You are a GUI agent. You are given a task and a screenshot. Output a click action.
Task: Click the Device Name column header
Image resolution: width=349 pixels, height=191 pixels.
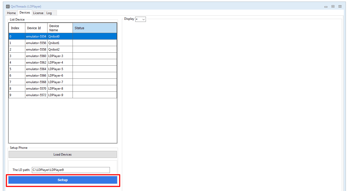click(60, 28)
